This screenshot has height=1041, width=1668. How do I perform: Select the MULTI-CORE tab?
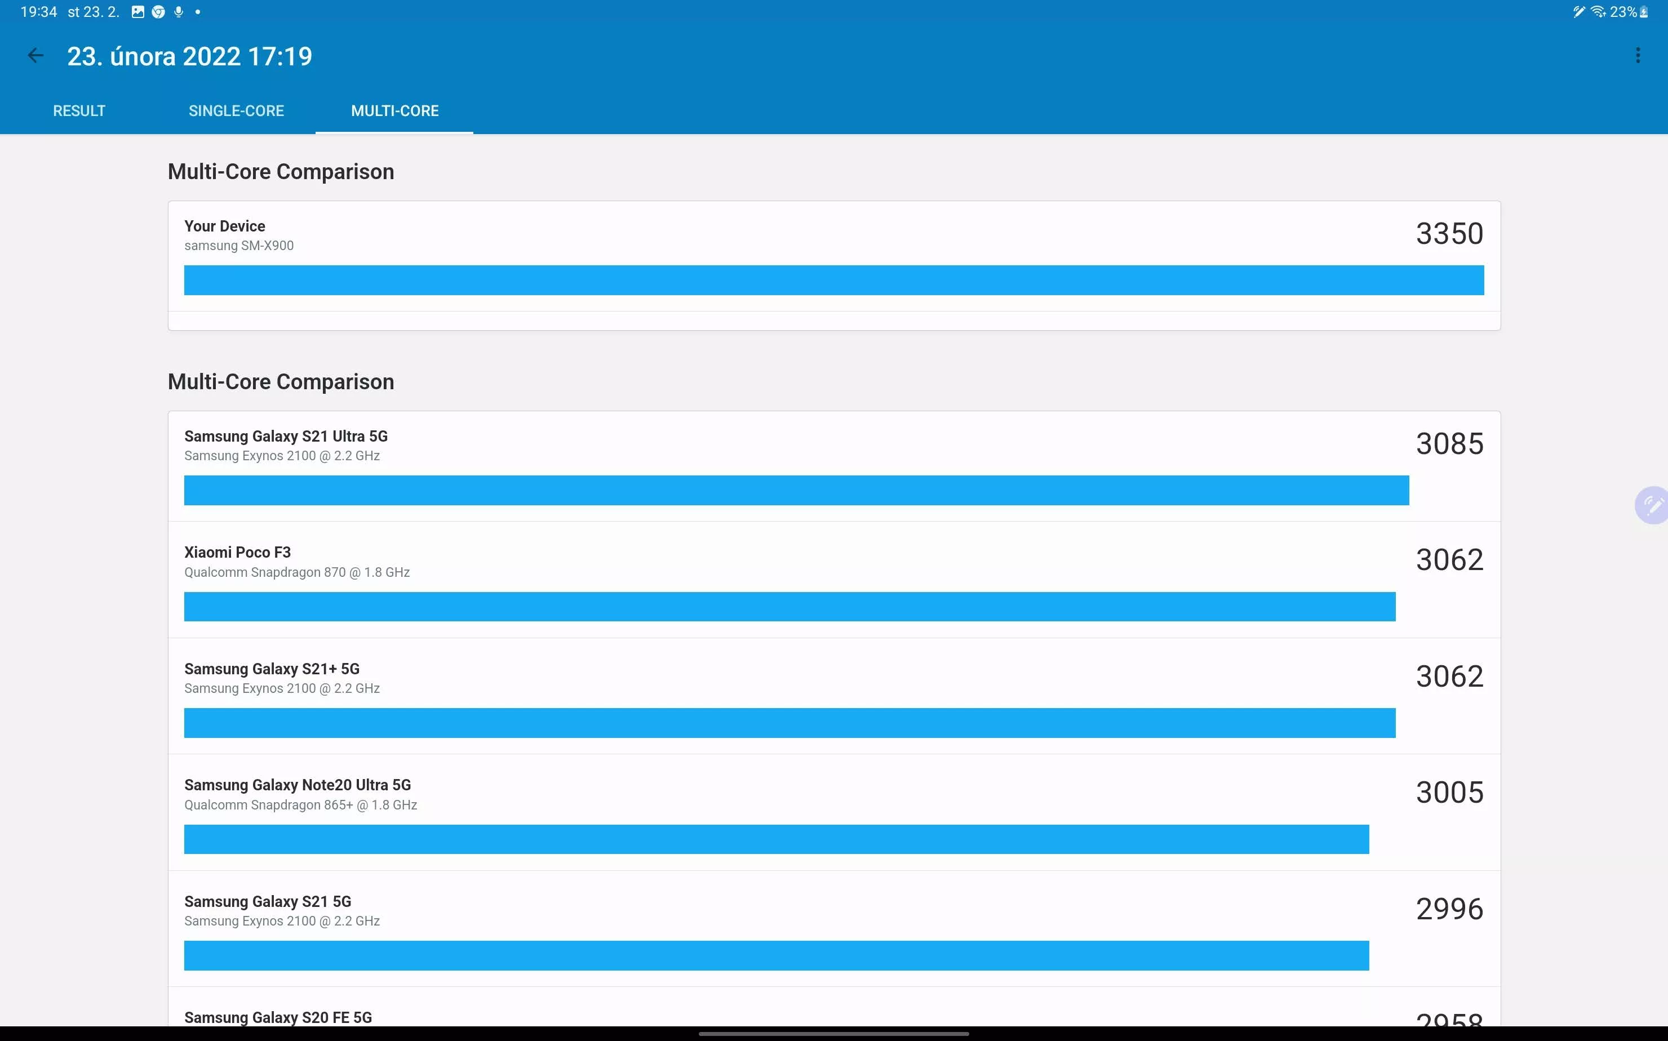pos(394,111)
